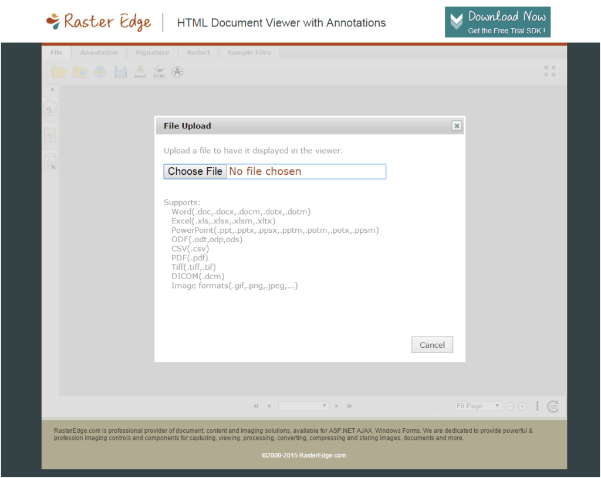This screenshot has width=601, height=478.
Task: Open a file using the folder icon
Action: point(59,71)
